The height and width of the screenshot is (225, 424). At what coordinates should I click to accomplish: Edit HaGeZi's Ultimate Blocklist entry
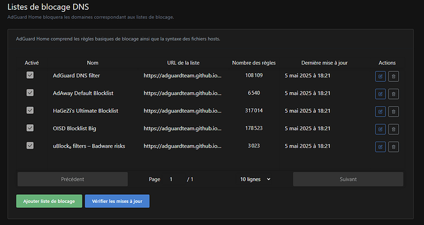[x=380, y=111]
